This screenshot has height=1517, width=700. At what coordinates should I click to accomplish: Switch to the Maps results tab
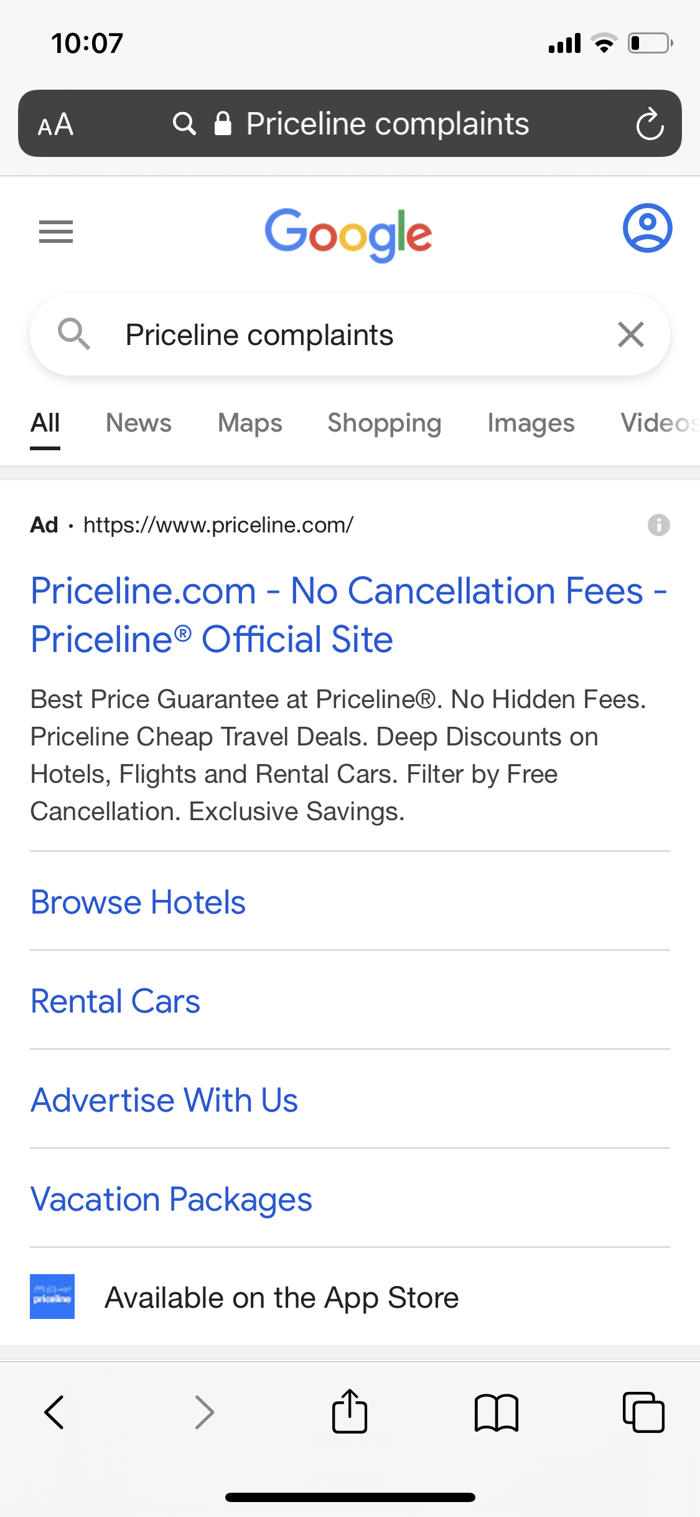[250, 423]
